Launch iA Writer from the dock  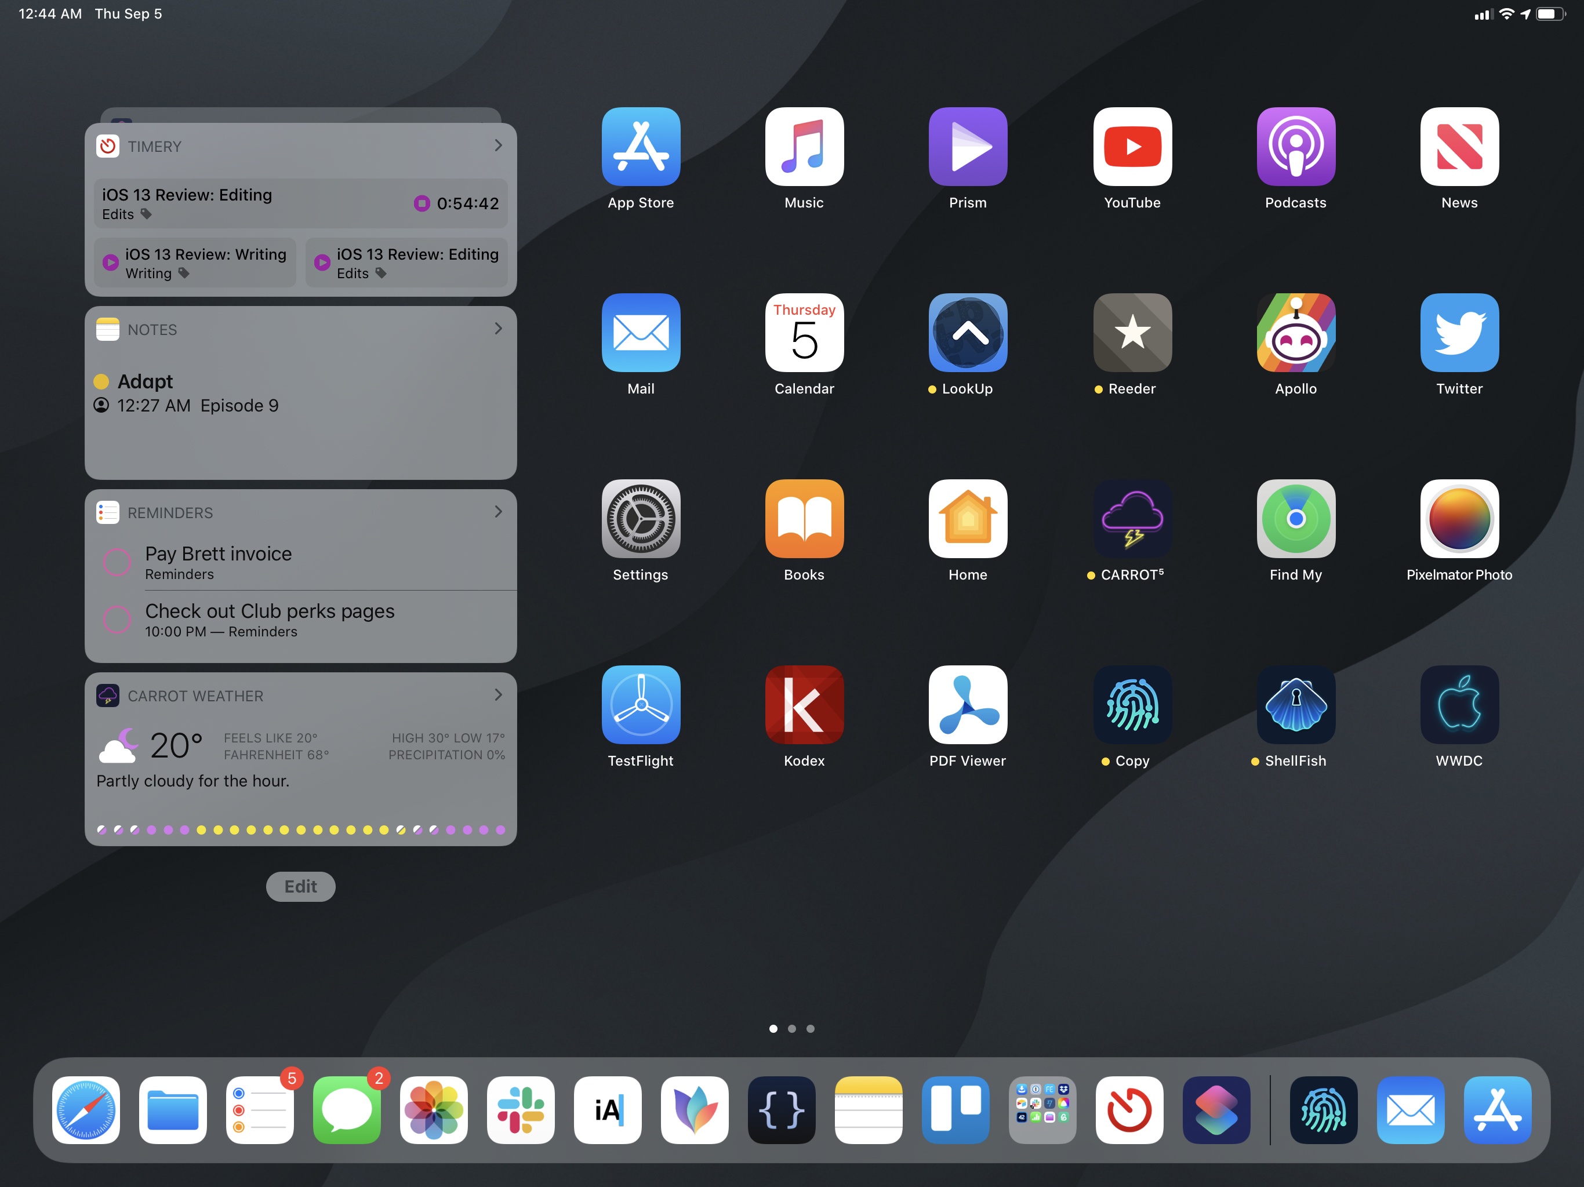click(x=608, y=1110)
